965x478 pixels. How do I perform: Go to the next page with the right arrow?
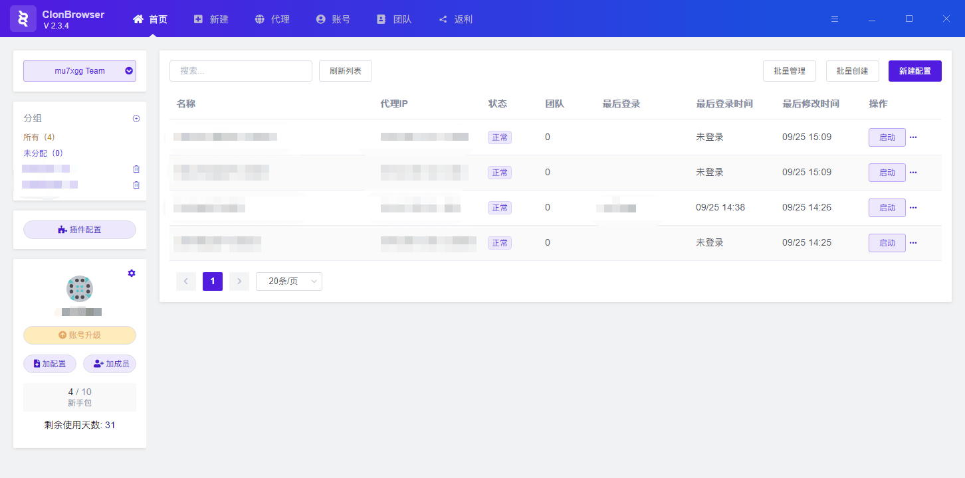tap(239, 281)
